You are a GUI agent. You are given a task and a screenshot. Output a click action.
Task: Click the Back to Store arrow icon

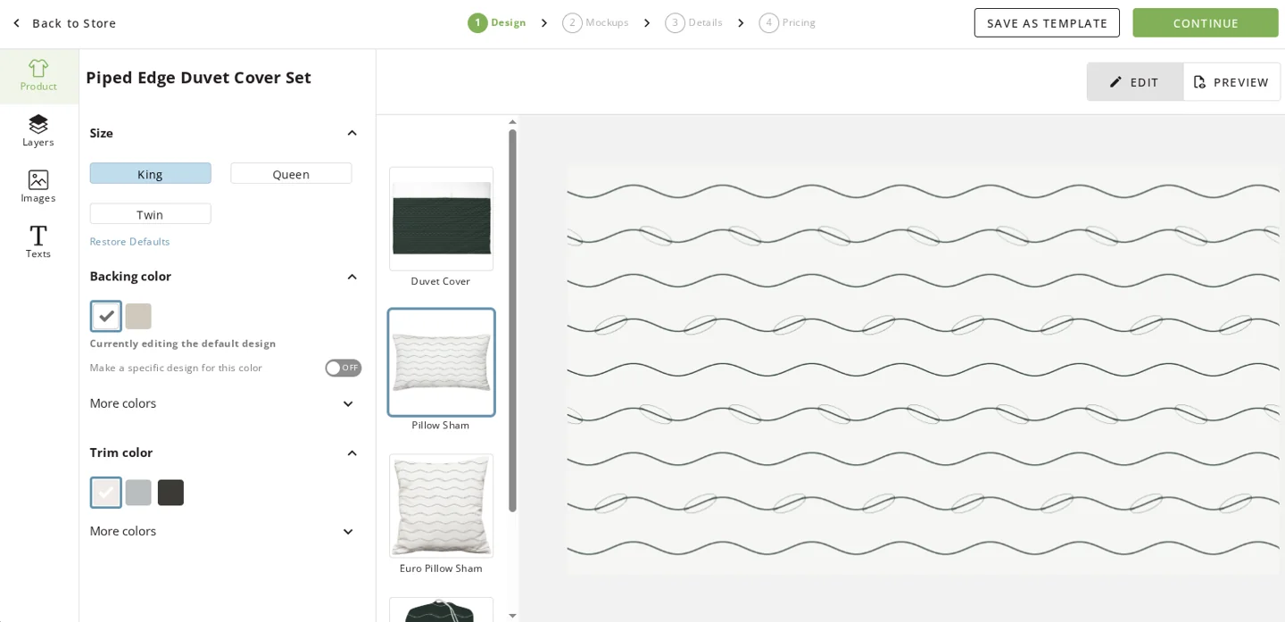click(x=16, y=23)
